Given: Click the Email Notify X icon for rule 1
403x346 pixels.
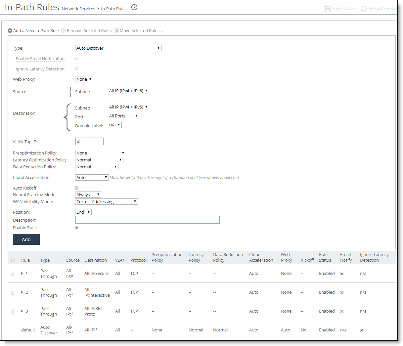Looking at the screenshot, I should click(342, 274).
